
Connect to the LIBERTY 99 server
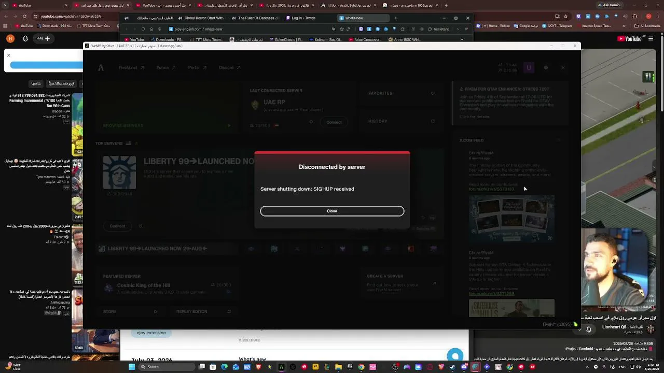pos(117,226)
